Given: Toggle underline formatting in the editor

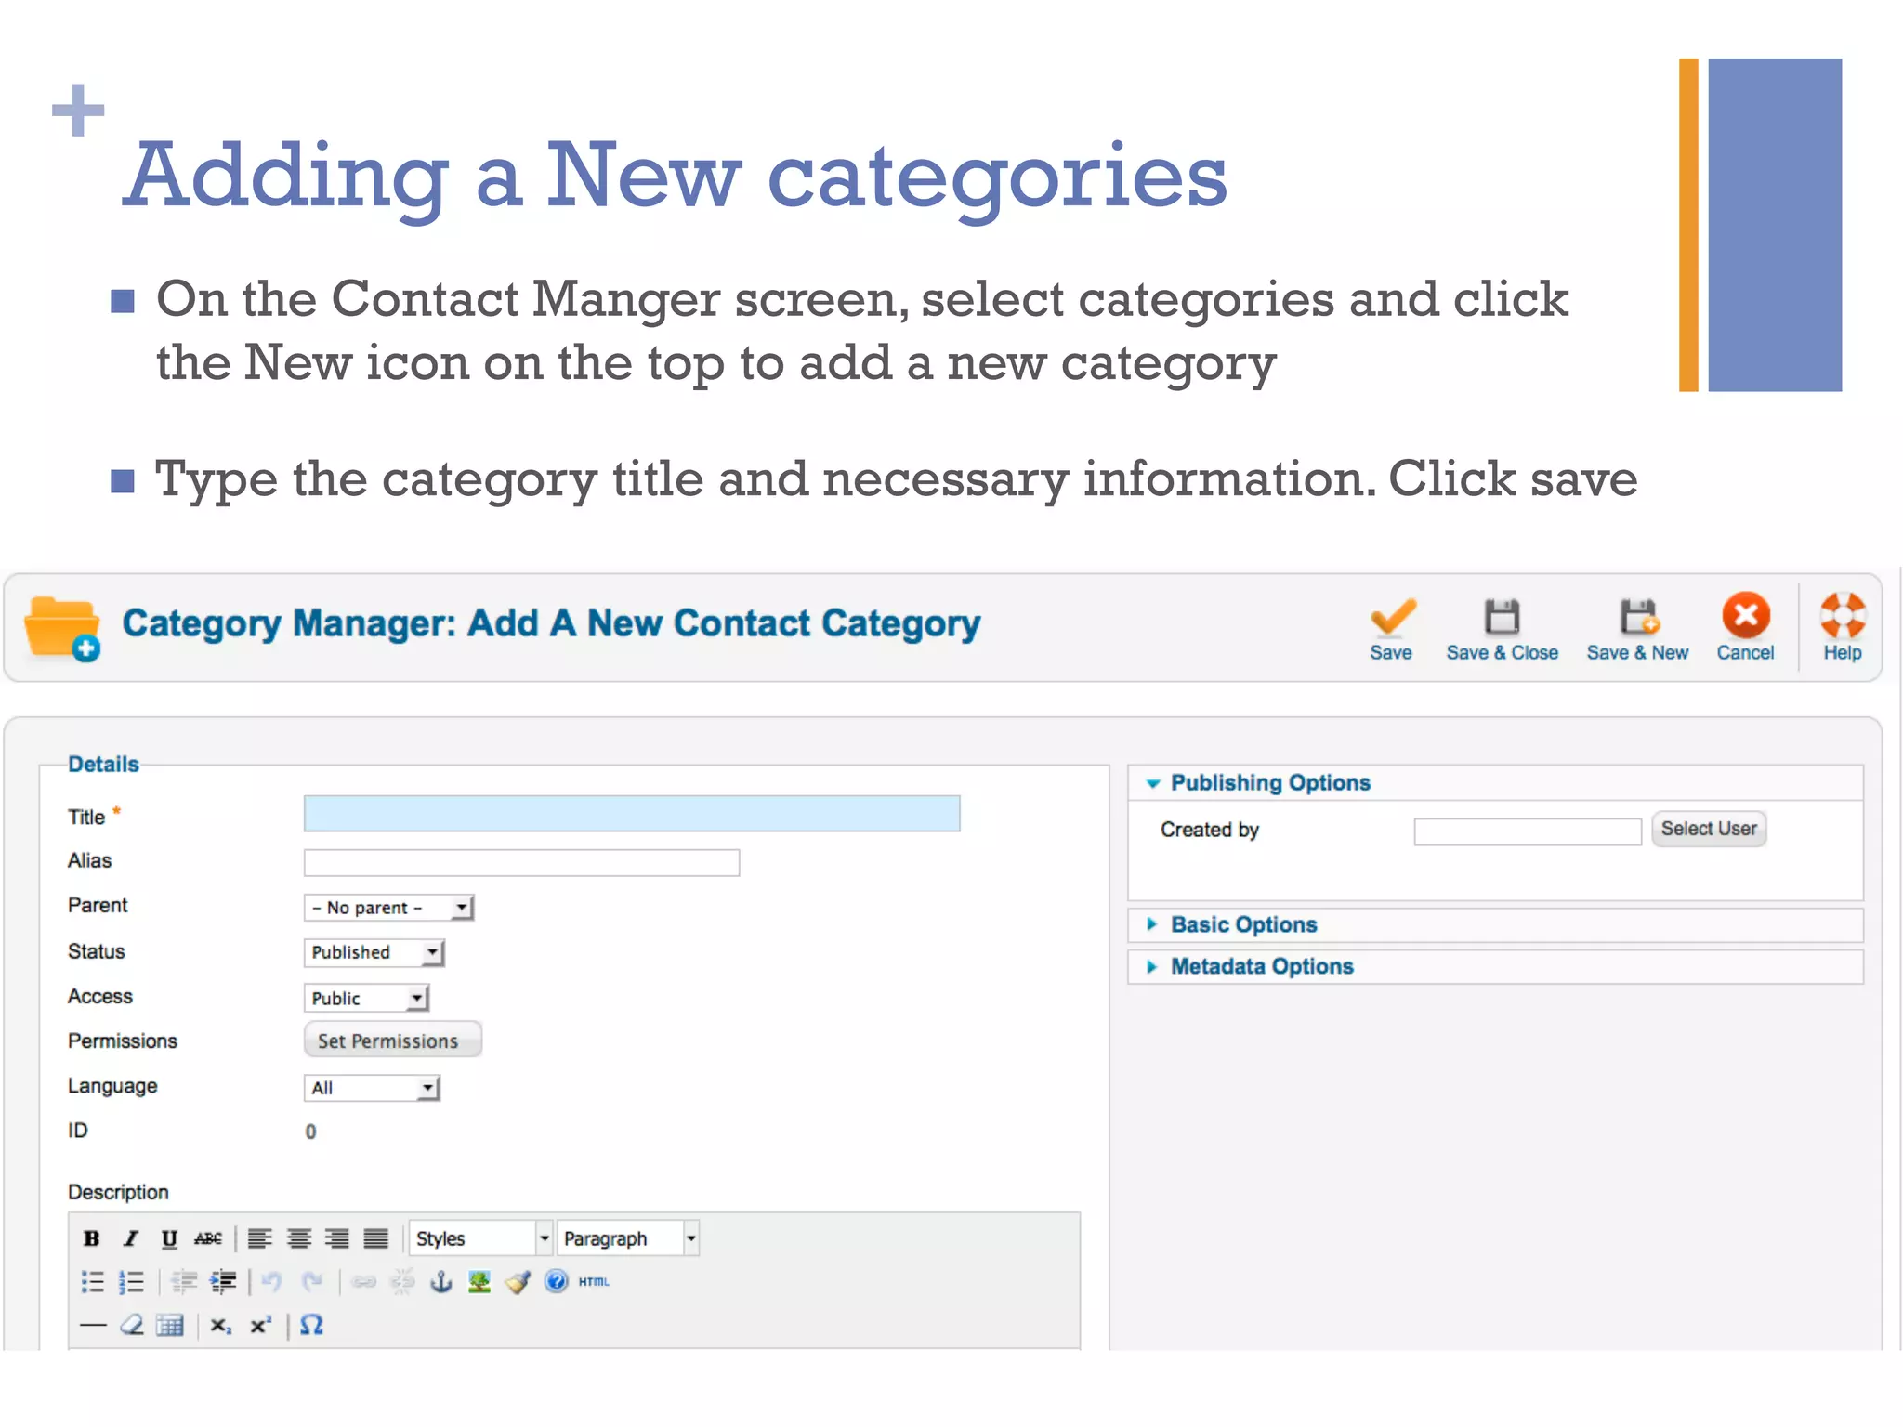Looking at the screenshot, I should pos(169,1238).
